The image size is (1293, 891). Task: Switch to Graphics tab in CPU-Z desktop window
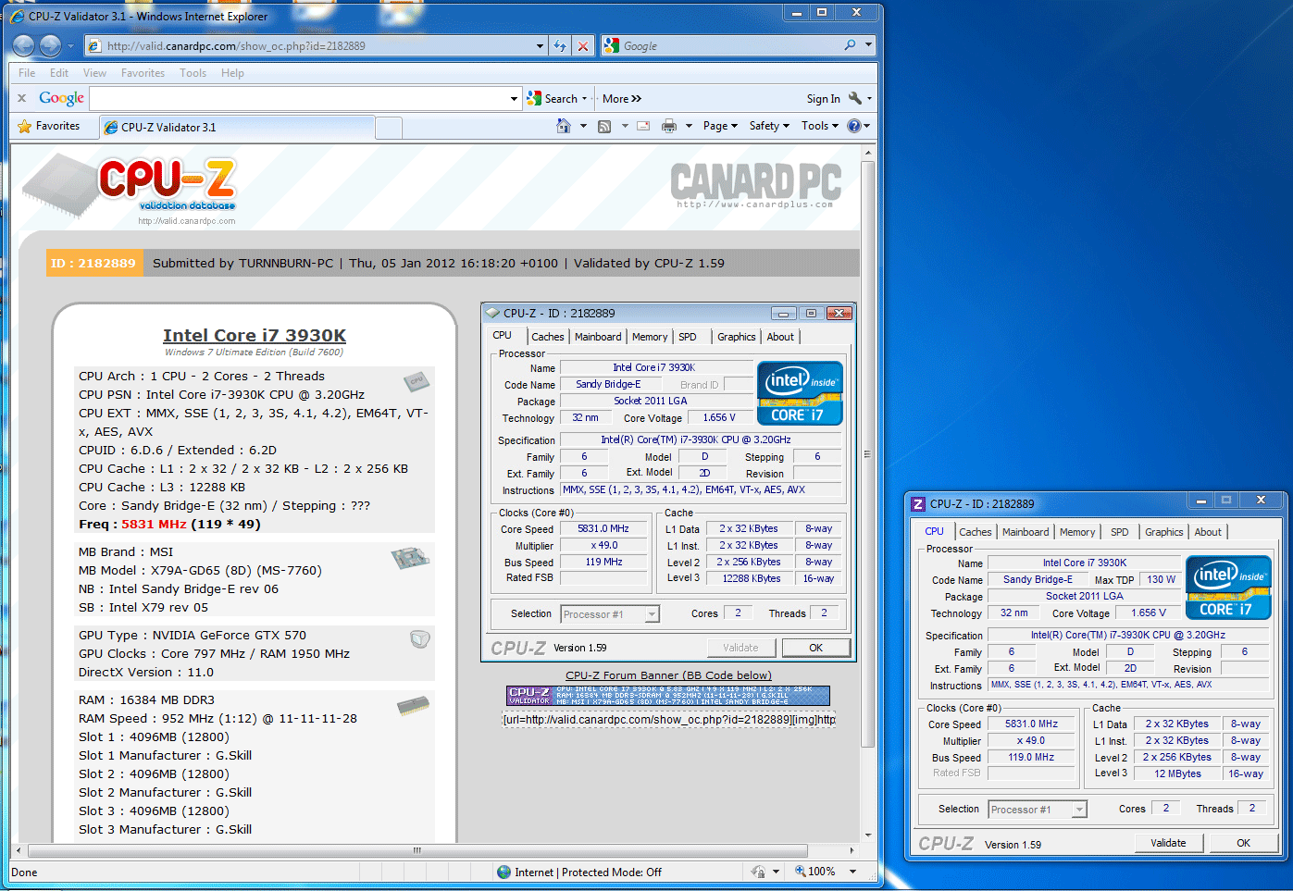pyautogui.click(x=1164, y=532)
